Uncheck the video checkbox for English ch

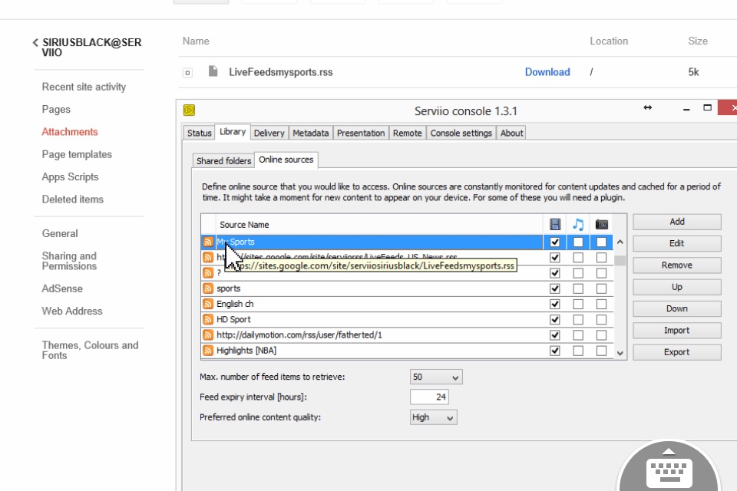click(x=554, y=304)
